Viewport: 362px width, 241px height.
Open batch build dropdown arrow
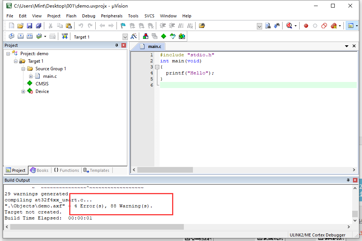click(45, 36)
